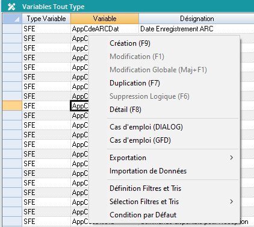Image resolution: width=254 pixels, height=227 pixels.
Task: Expand the Exportation submenu arrow
Action: (232, 158)
